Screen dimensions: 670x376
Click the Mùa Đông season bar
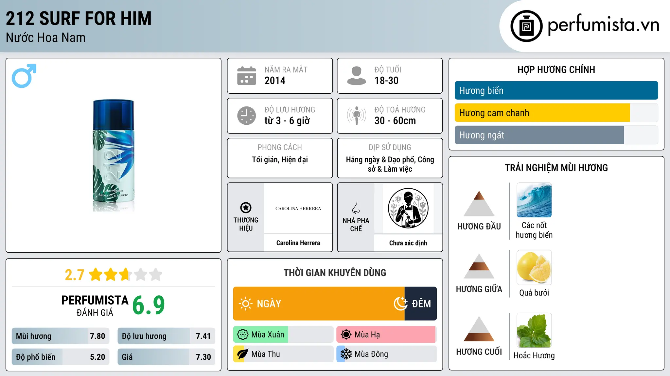point(387,354)
